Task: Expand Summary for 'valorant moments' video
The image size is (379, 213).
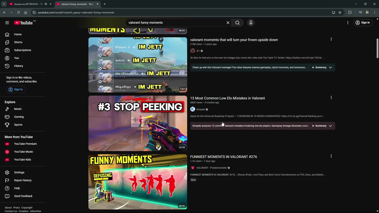Action: click(x=322, y=67)
